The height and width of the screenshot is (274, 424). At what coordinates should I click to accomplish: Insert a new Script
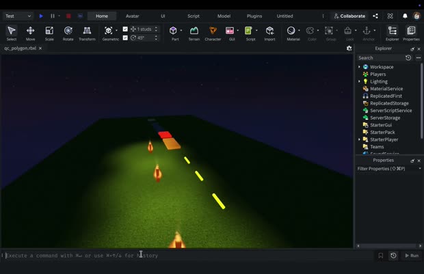click(x=248, y=31)
